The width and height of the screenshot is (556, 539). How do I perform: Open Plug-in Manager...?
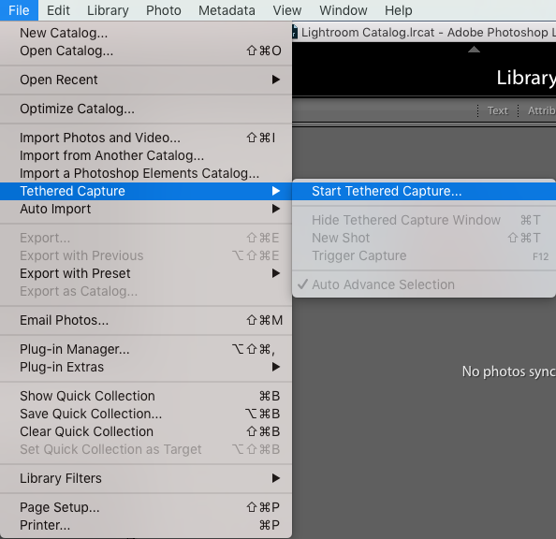146,349
